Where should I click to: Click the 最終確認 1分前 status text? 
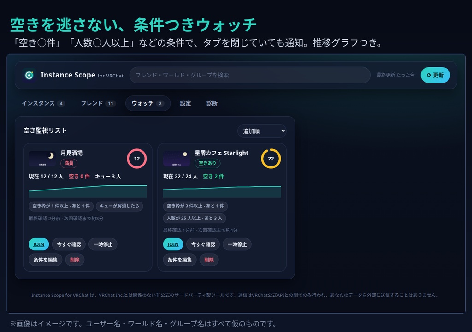click(x=201, y=230)
